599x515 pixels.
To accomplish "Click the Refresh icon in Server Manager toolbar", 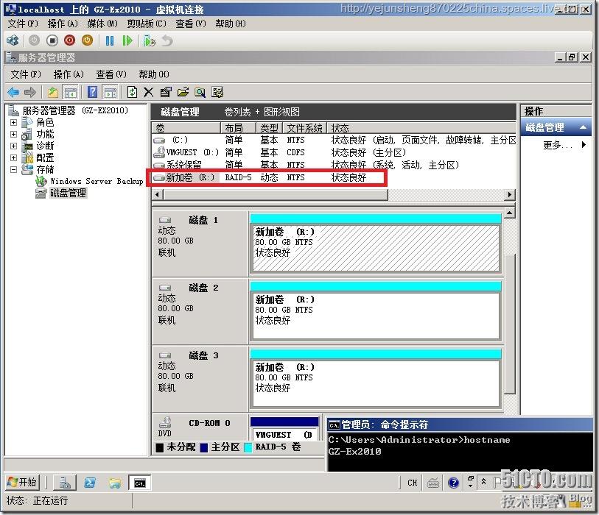I will pos(132,92).
